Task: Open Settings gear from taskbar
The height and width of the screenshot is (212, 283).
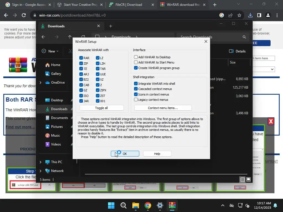Action: (160, 205)
